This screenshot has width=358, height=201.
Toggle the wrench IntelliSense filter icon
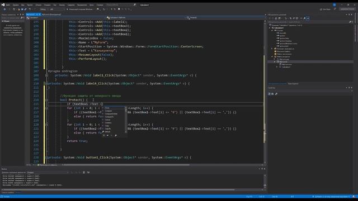(x=116, y=135)
